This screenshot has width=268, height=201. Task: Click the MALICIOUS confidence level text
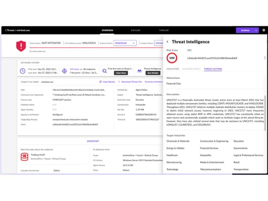pyautogui.click(x=89, y=43)
